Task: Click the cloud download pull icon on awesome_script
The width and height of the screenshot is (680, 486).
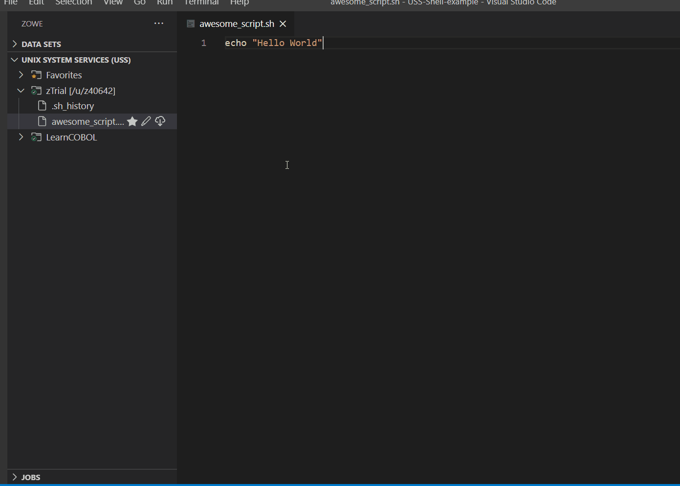Action: click(160, 121)
